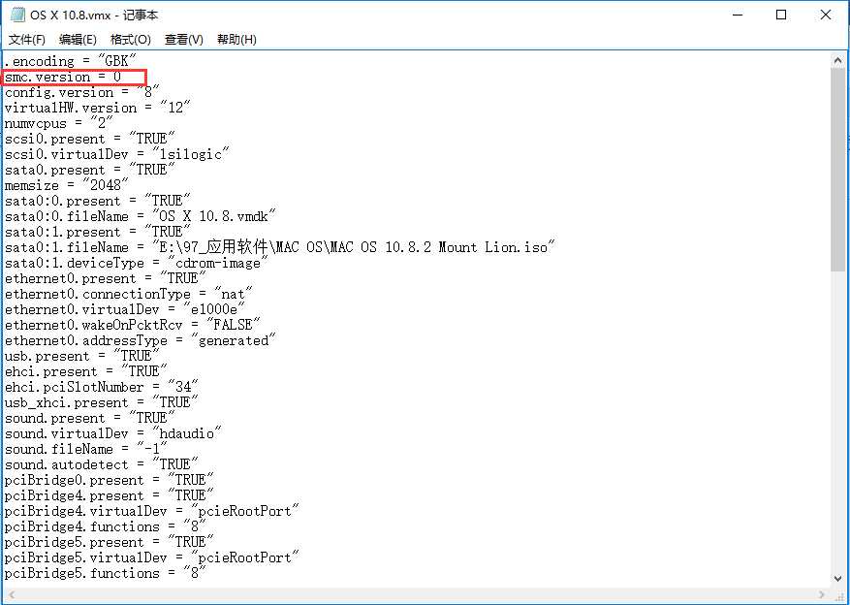This screenshot has height=605, width=850.
Task: Click the virtualHW.version = "12" line
Action: point(98,108)
